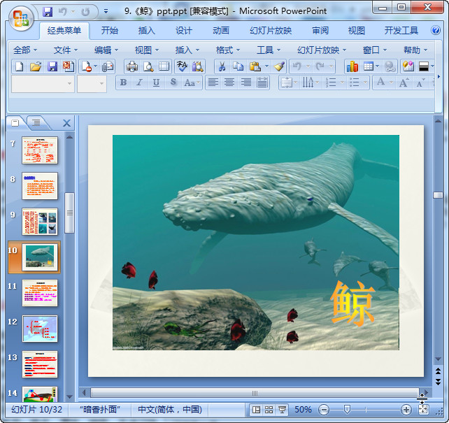Align text left icon
Screen dimensions: 449x423
pyautogui.click(x=213, y=83)
